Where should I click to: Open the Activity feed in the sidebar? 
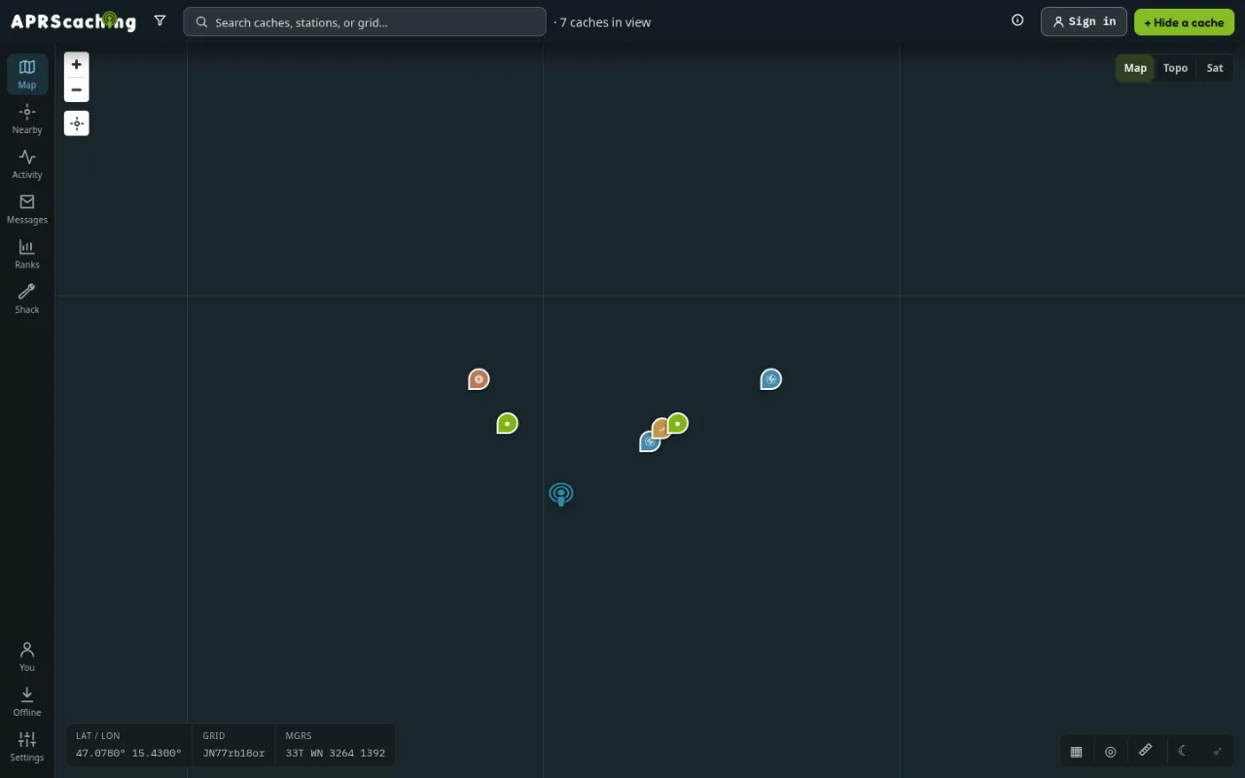(x=27, y=163)
